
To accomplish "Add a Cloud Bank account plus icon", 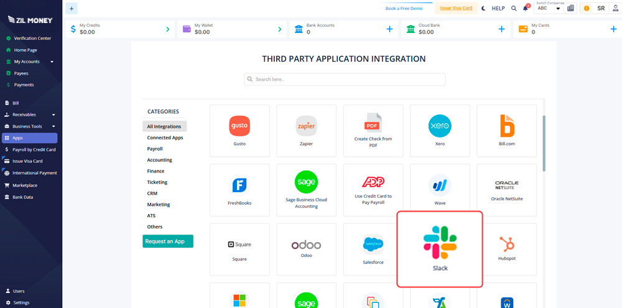I will point(501,29).
